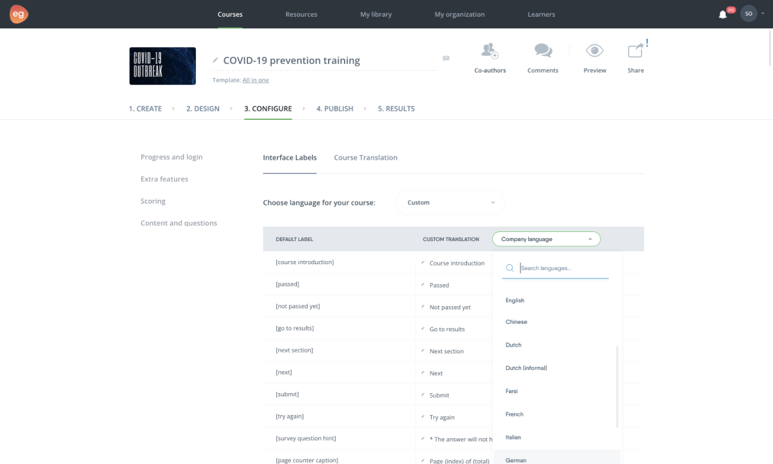Click edit pencil for survey question hint
Image resolution: width=773 pixels, height=464 pixels.
423,439
